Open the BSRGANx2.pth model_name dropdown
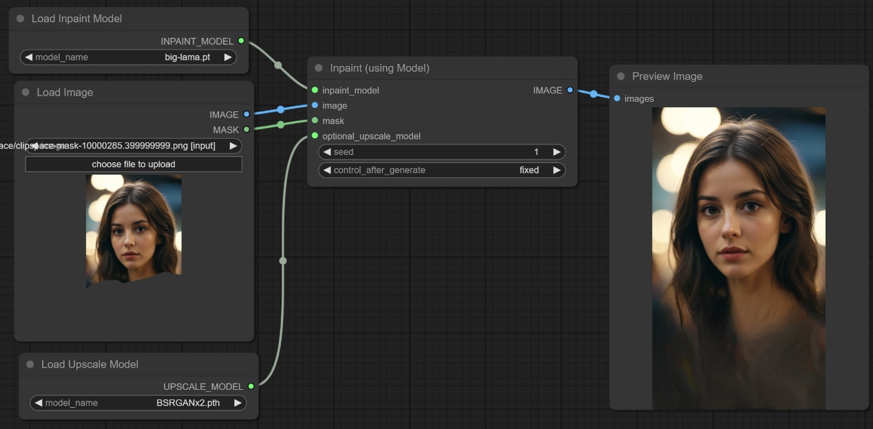 point(138,403)
